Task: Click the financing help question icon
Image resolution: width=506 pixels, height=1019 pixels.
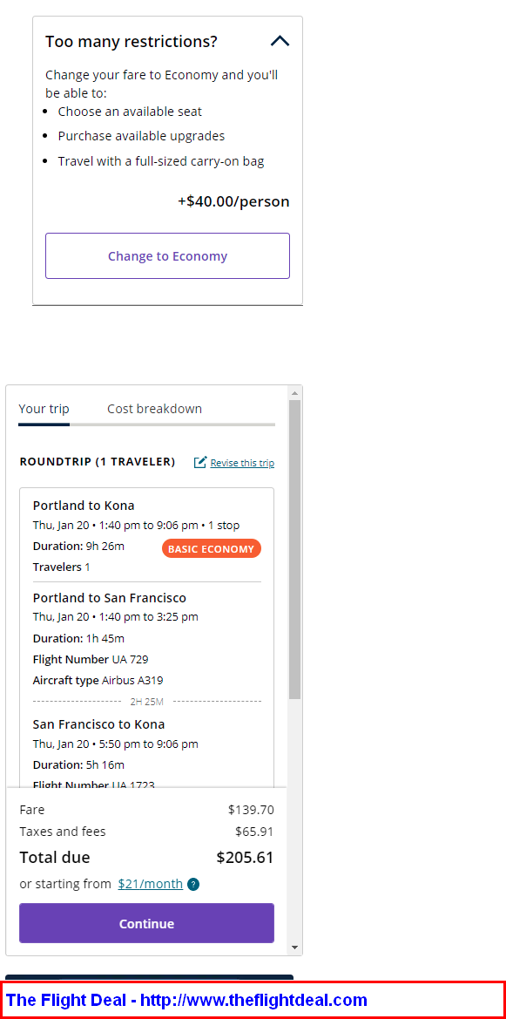Action: point(193,885)
